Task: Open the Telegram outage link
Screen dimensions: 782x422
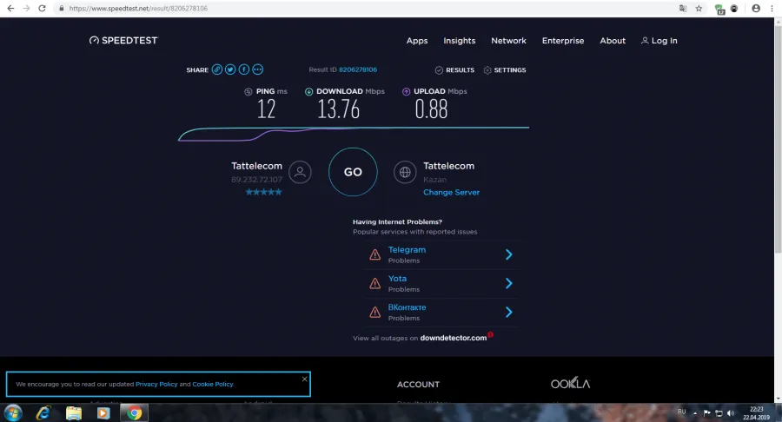Action: pos(407,249)
